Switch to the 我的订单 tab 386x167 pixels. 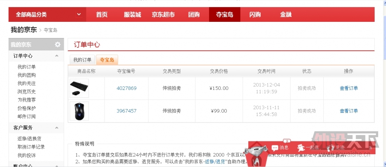[x=82, y=60]
